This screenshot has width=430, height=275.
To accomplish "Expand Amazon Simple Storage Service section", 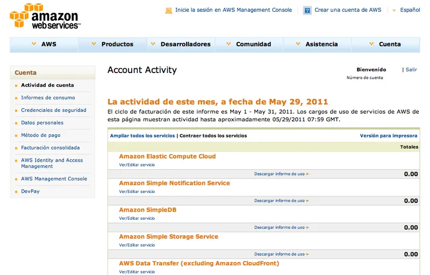I will pos(169,237).
